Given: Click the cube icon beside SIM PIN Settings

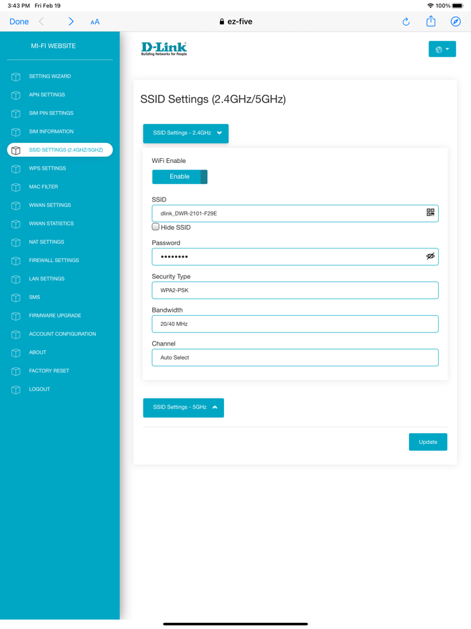Looking at the screenshot, I should click(x=15, y=114).
